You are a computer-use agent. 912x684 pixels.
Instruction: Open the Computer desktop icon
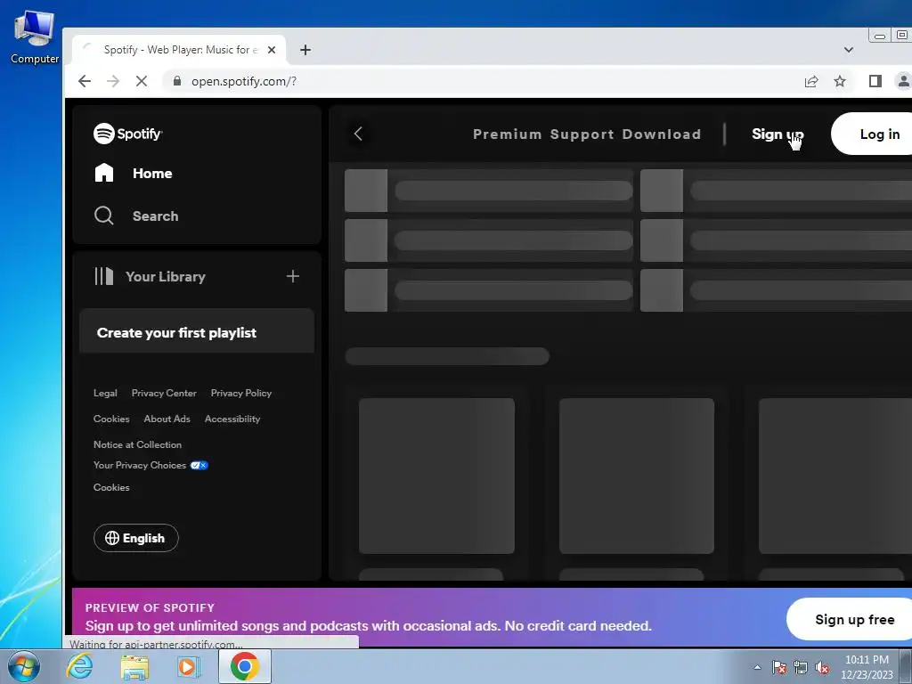coord(35,37)
